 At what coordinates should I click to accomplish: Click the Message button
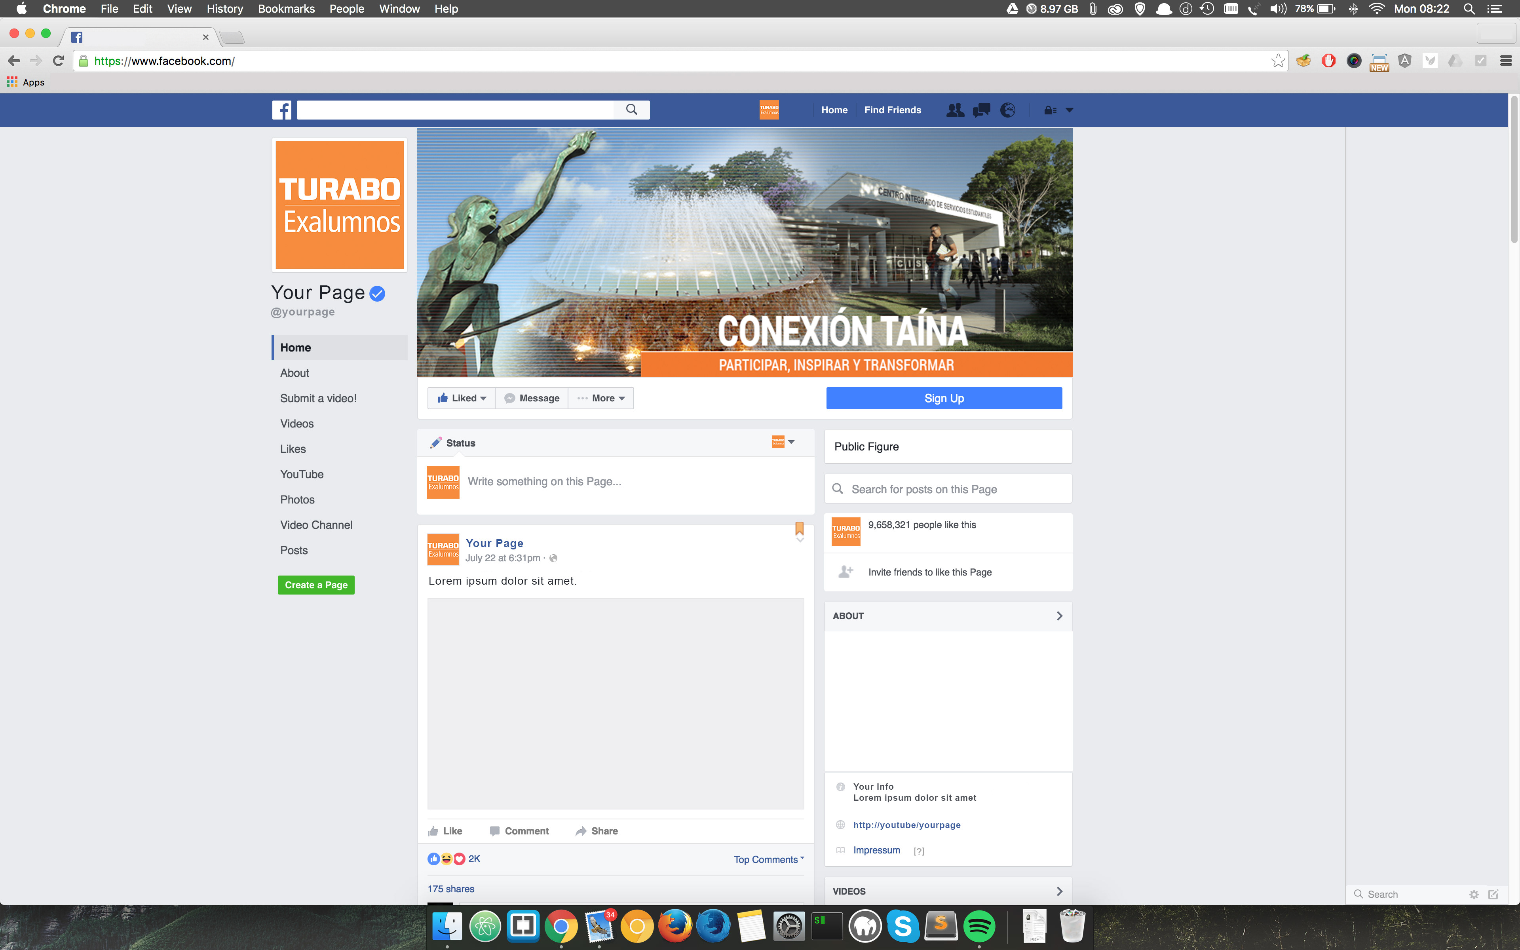pyautogui.click(x=531, y=398)
